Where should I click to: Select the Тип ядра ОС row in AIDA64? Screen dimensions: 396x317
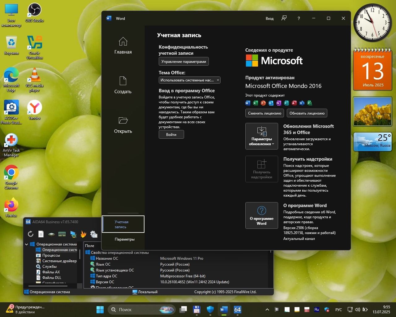click(176, 276)
